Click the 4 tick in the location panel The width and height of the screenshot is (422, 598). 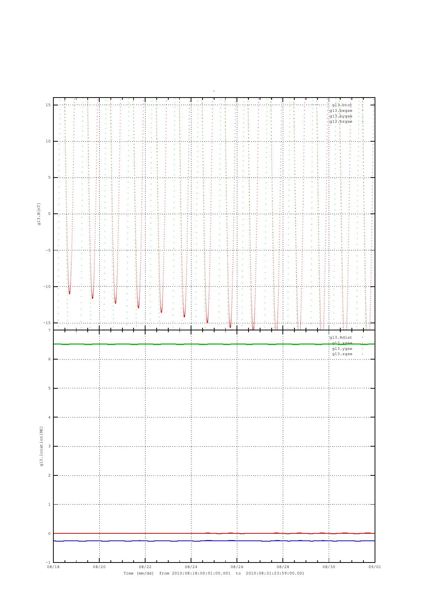pos(49,417)
